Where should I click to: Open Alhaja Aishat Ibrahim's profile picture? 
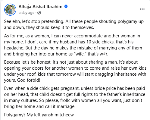point(10,10)
